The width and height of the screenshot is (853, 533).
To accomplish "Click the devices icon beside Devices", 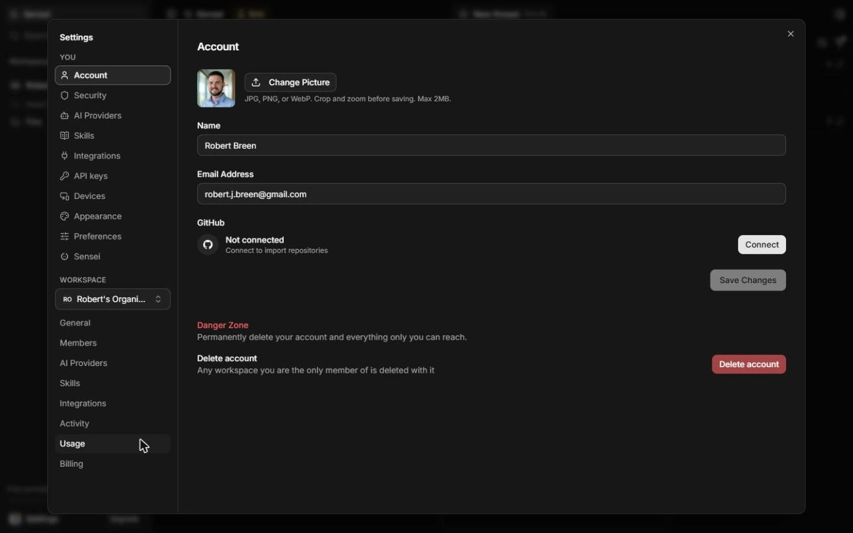I will click(64, 196).
